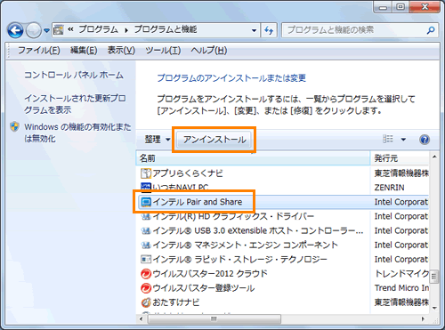
Task: Click the shield icon beside Windows の機能
Action: [x=14, y=126]
